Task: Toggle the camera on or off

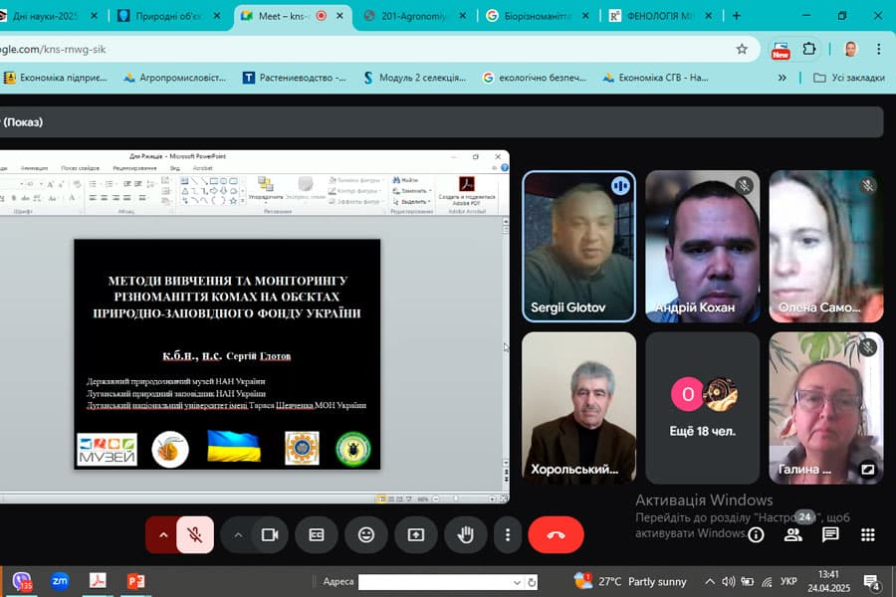Action: 269,534
